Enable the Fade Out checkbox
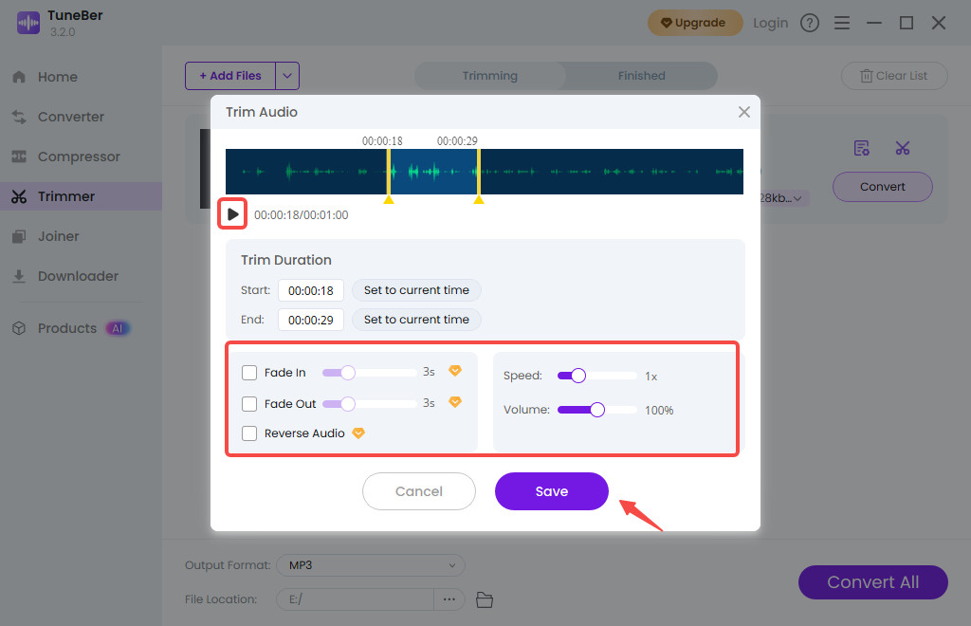 [249, 404]
